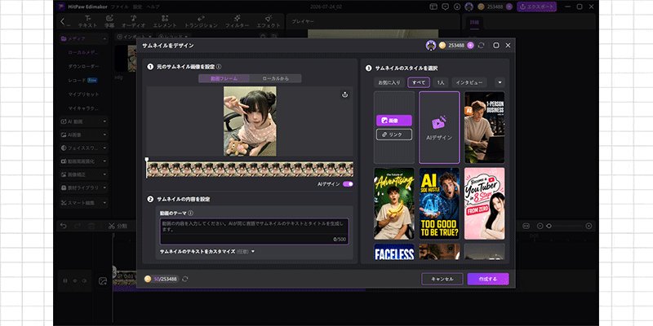
Task: Open the 字幕 subtitles tool
Action: (109, 21)
